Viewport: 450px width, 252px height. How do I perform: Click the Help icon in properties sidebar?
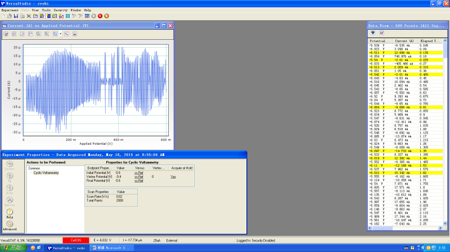pos(10,213)
